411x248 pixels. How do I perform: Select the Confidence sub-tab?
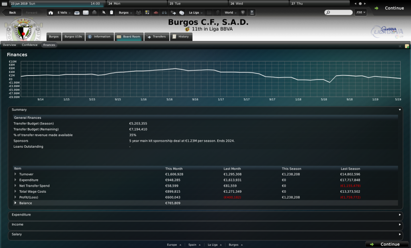[30, 45]
